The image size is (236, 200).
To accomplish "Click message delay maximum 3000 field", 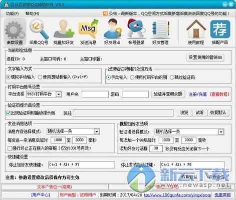I will coord(80,140).
